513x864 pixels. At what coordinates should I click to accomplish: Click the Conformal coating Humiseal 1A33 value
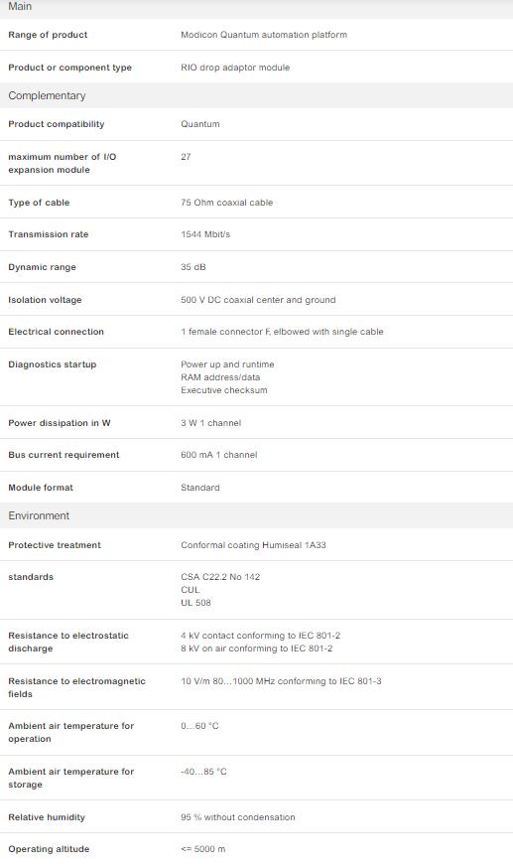[253, 545]
